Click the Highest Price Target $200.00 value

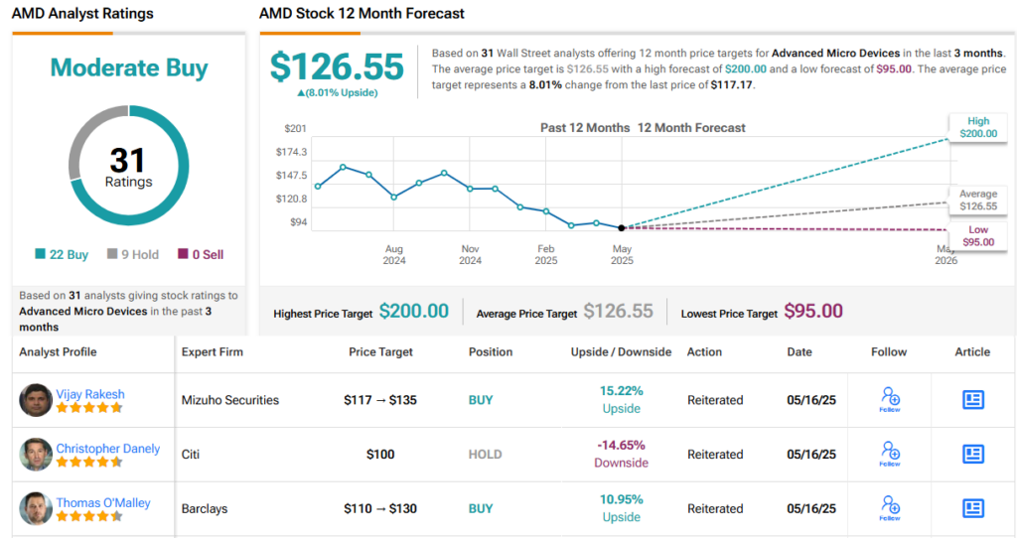[x=414, y=311]
